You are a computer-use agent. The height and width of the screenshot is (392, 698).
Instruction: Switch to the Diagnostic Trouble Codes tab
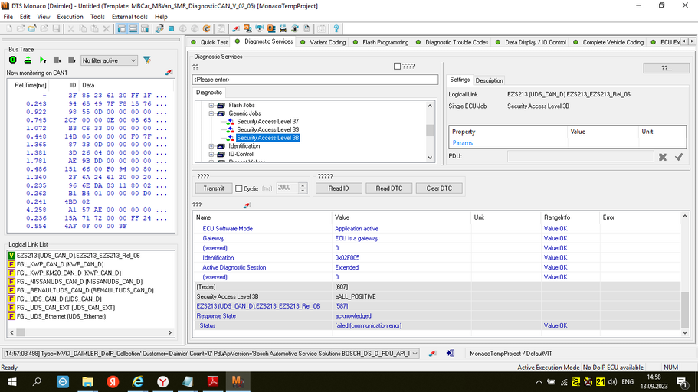[x=452, y=42]
